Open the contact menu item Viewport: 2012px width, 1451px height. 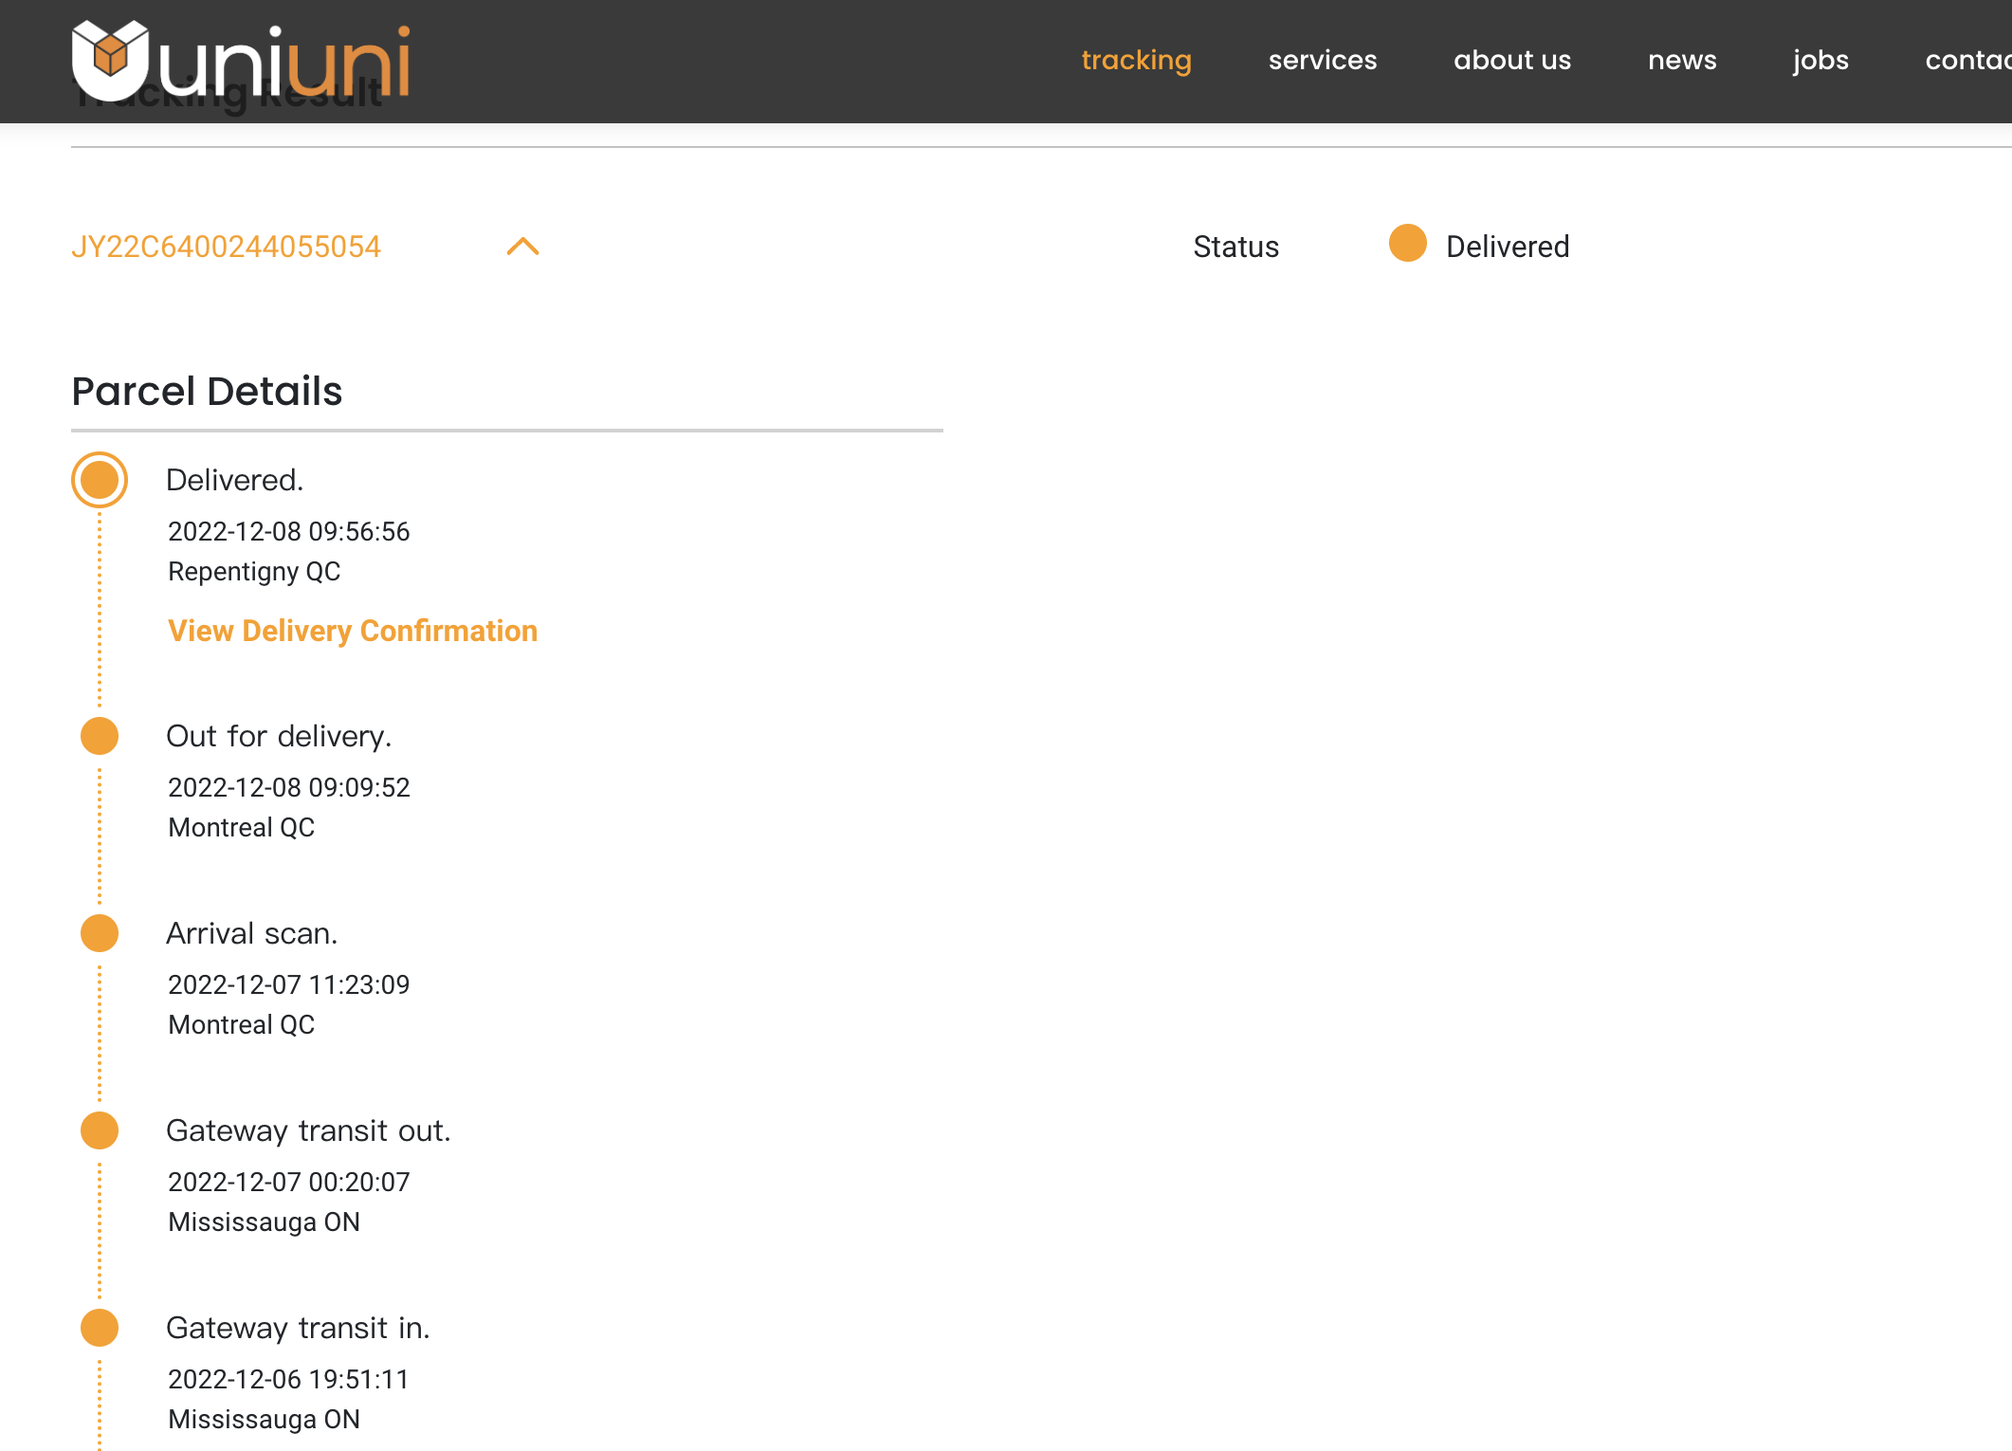(1966, 60)
